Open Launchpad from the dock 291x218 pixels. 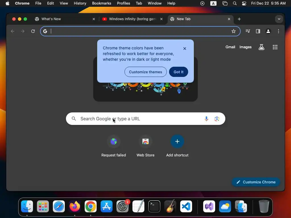click(43, 206)
